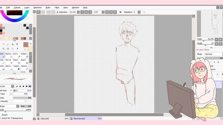
Task: Choose the Выд.Л. selection eraser tool
Action: 24,61
